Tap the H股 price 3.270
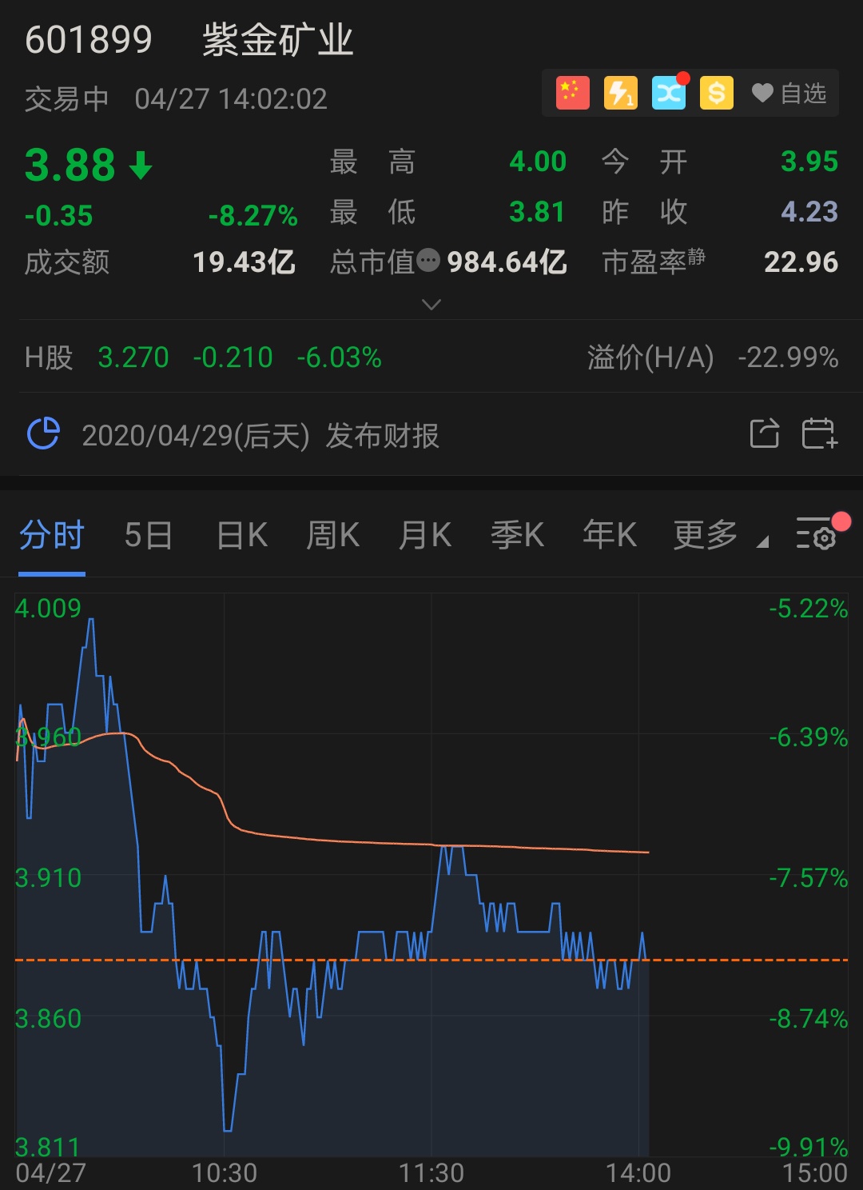863x1190 pixels. [x=133, y=357]
